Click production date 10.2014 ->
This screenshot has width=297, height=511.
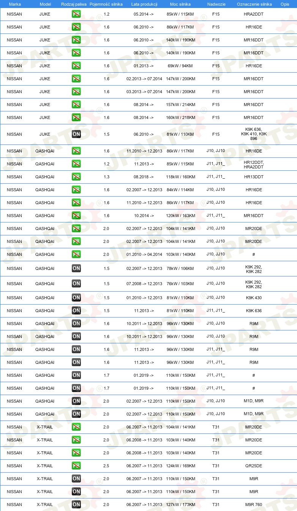pos(144,216)
